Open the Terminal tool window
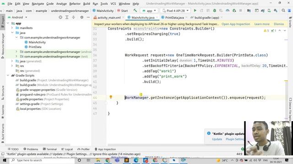293x164 pixels. pyautogui.click(x=50, y=149)
